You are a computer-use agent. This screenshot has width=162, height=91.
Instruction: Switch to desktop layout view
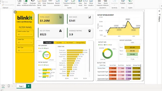pos(3,86)
